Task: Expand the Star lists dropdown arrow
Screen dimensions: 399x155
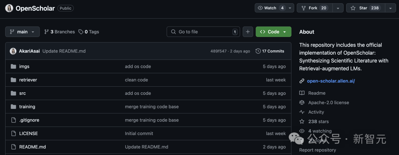Action: point(391,8)
